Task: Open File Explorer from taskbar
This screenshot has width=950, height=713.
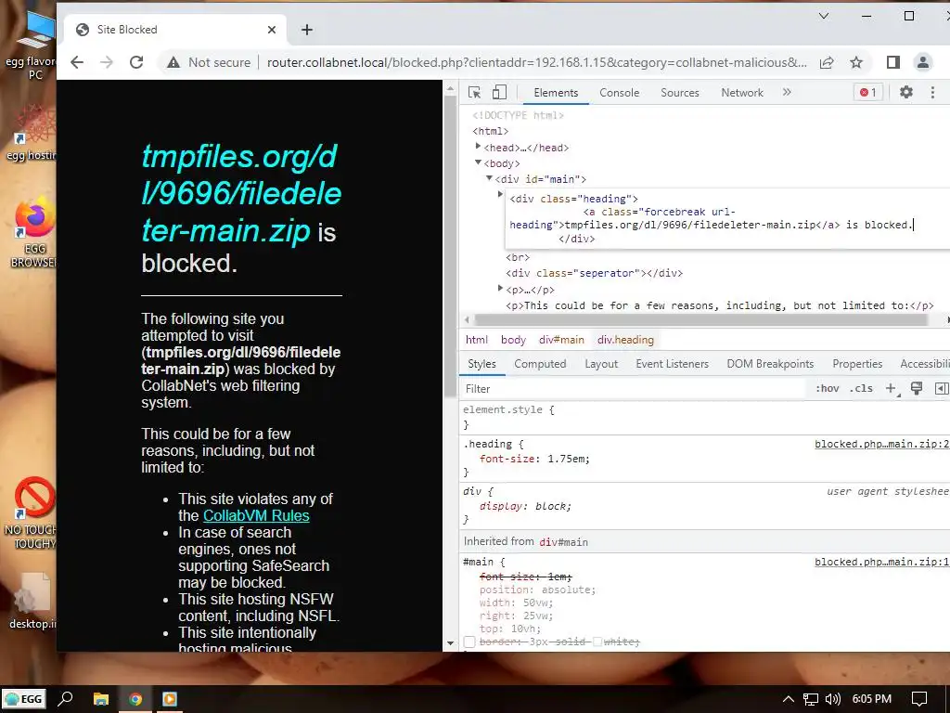Action: coord(101,700)
